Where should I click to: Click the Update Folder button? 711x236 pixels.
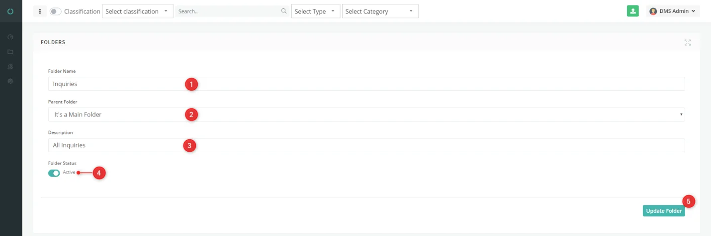(x=664, y=211)
